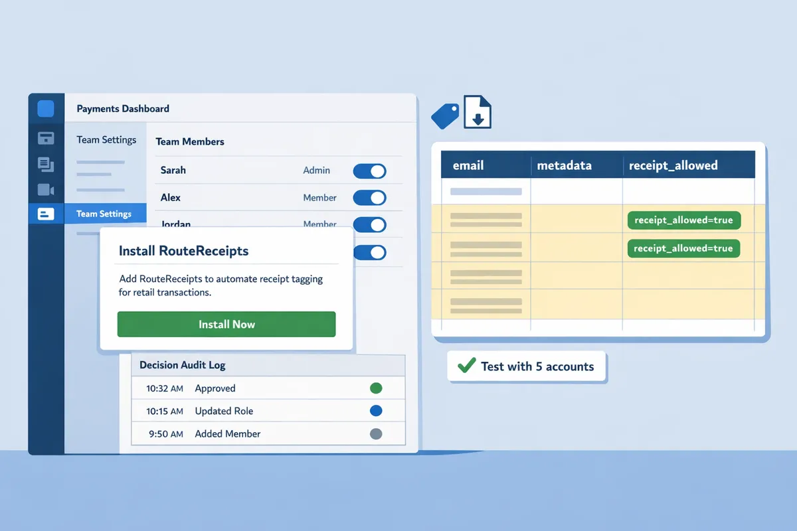Open the messages sidebar icon
This screenshot has height=531, width=797.
pos(46,164)
